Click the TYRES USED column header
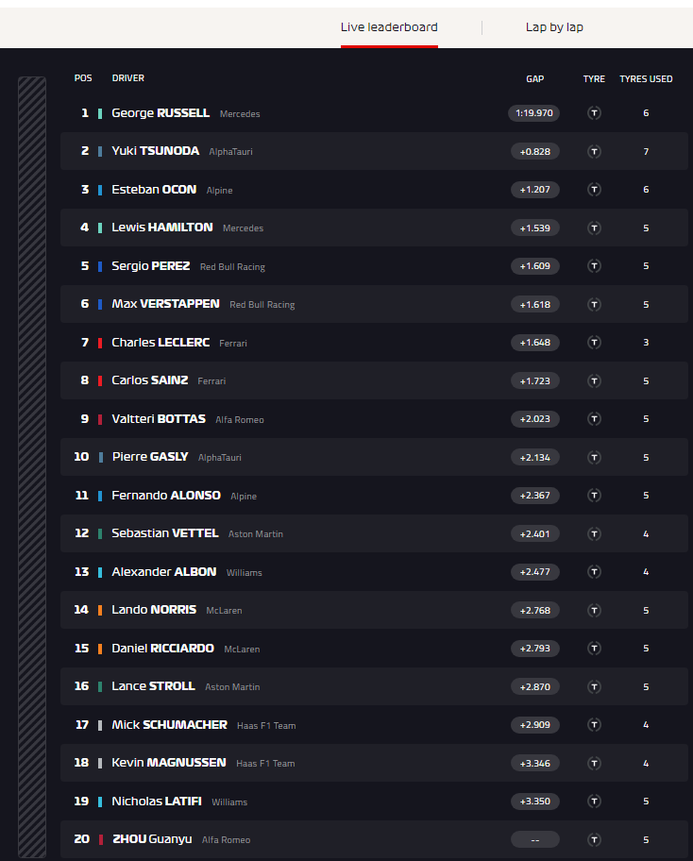 coord(646,78)
